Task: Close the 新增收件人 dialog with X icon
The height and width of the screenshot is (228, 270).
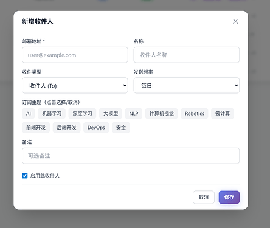Action: (x=235, y=21)
